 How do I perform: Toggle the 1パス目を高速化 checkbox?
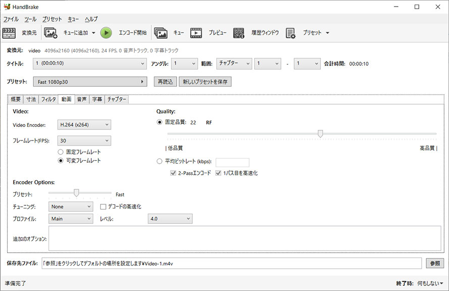pyautogui.click(x=218, y=173)
